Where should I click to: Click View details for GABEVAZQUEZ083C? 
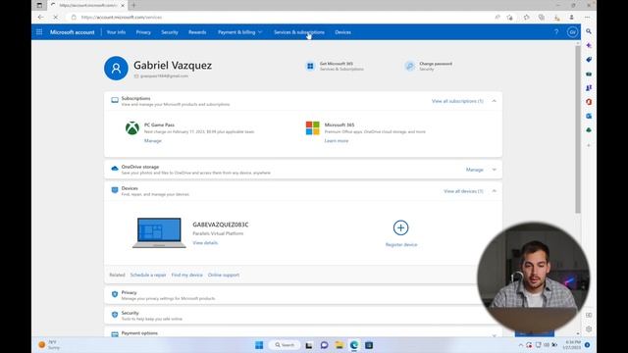[x=205, y=243]
